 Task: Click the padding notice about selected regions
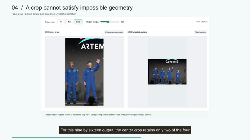[98, 115]
